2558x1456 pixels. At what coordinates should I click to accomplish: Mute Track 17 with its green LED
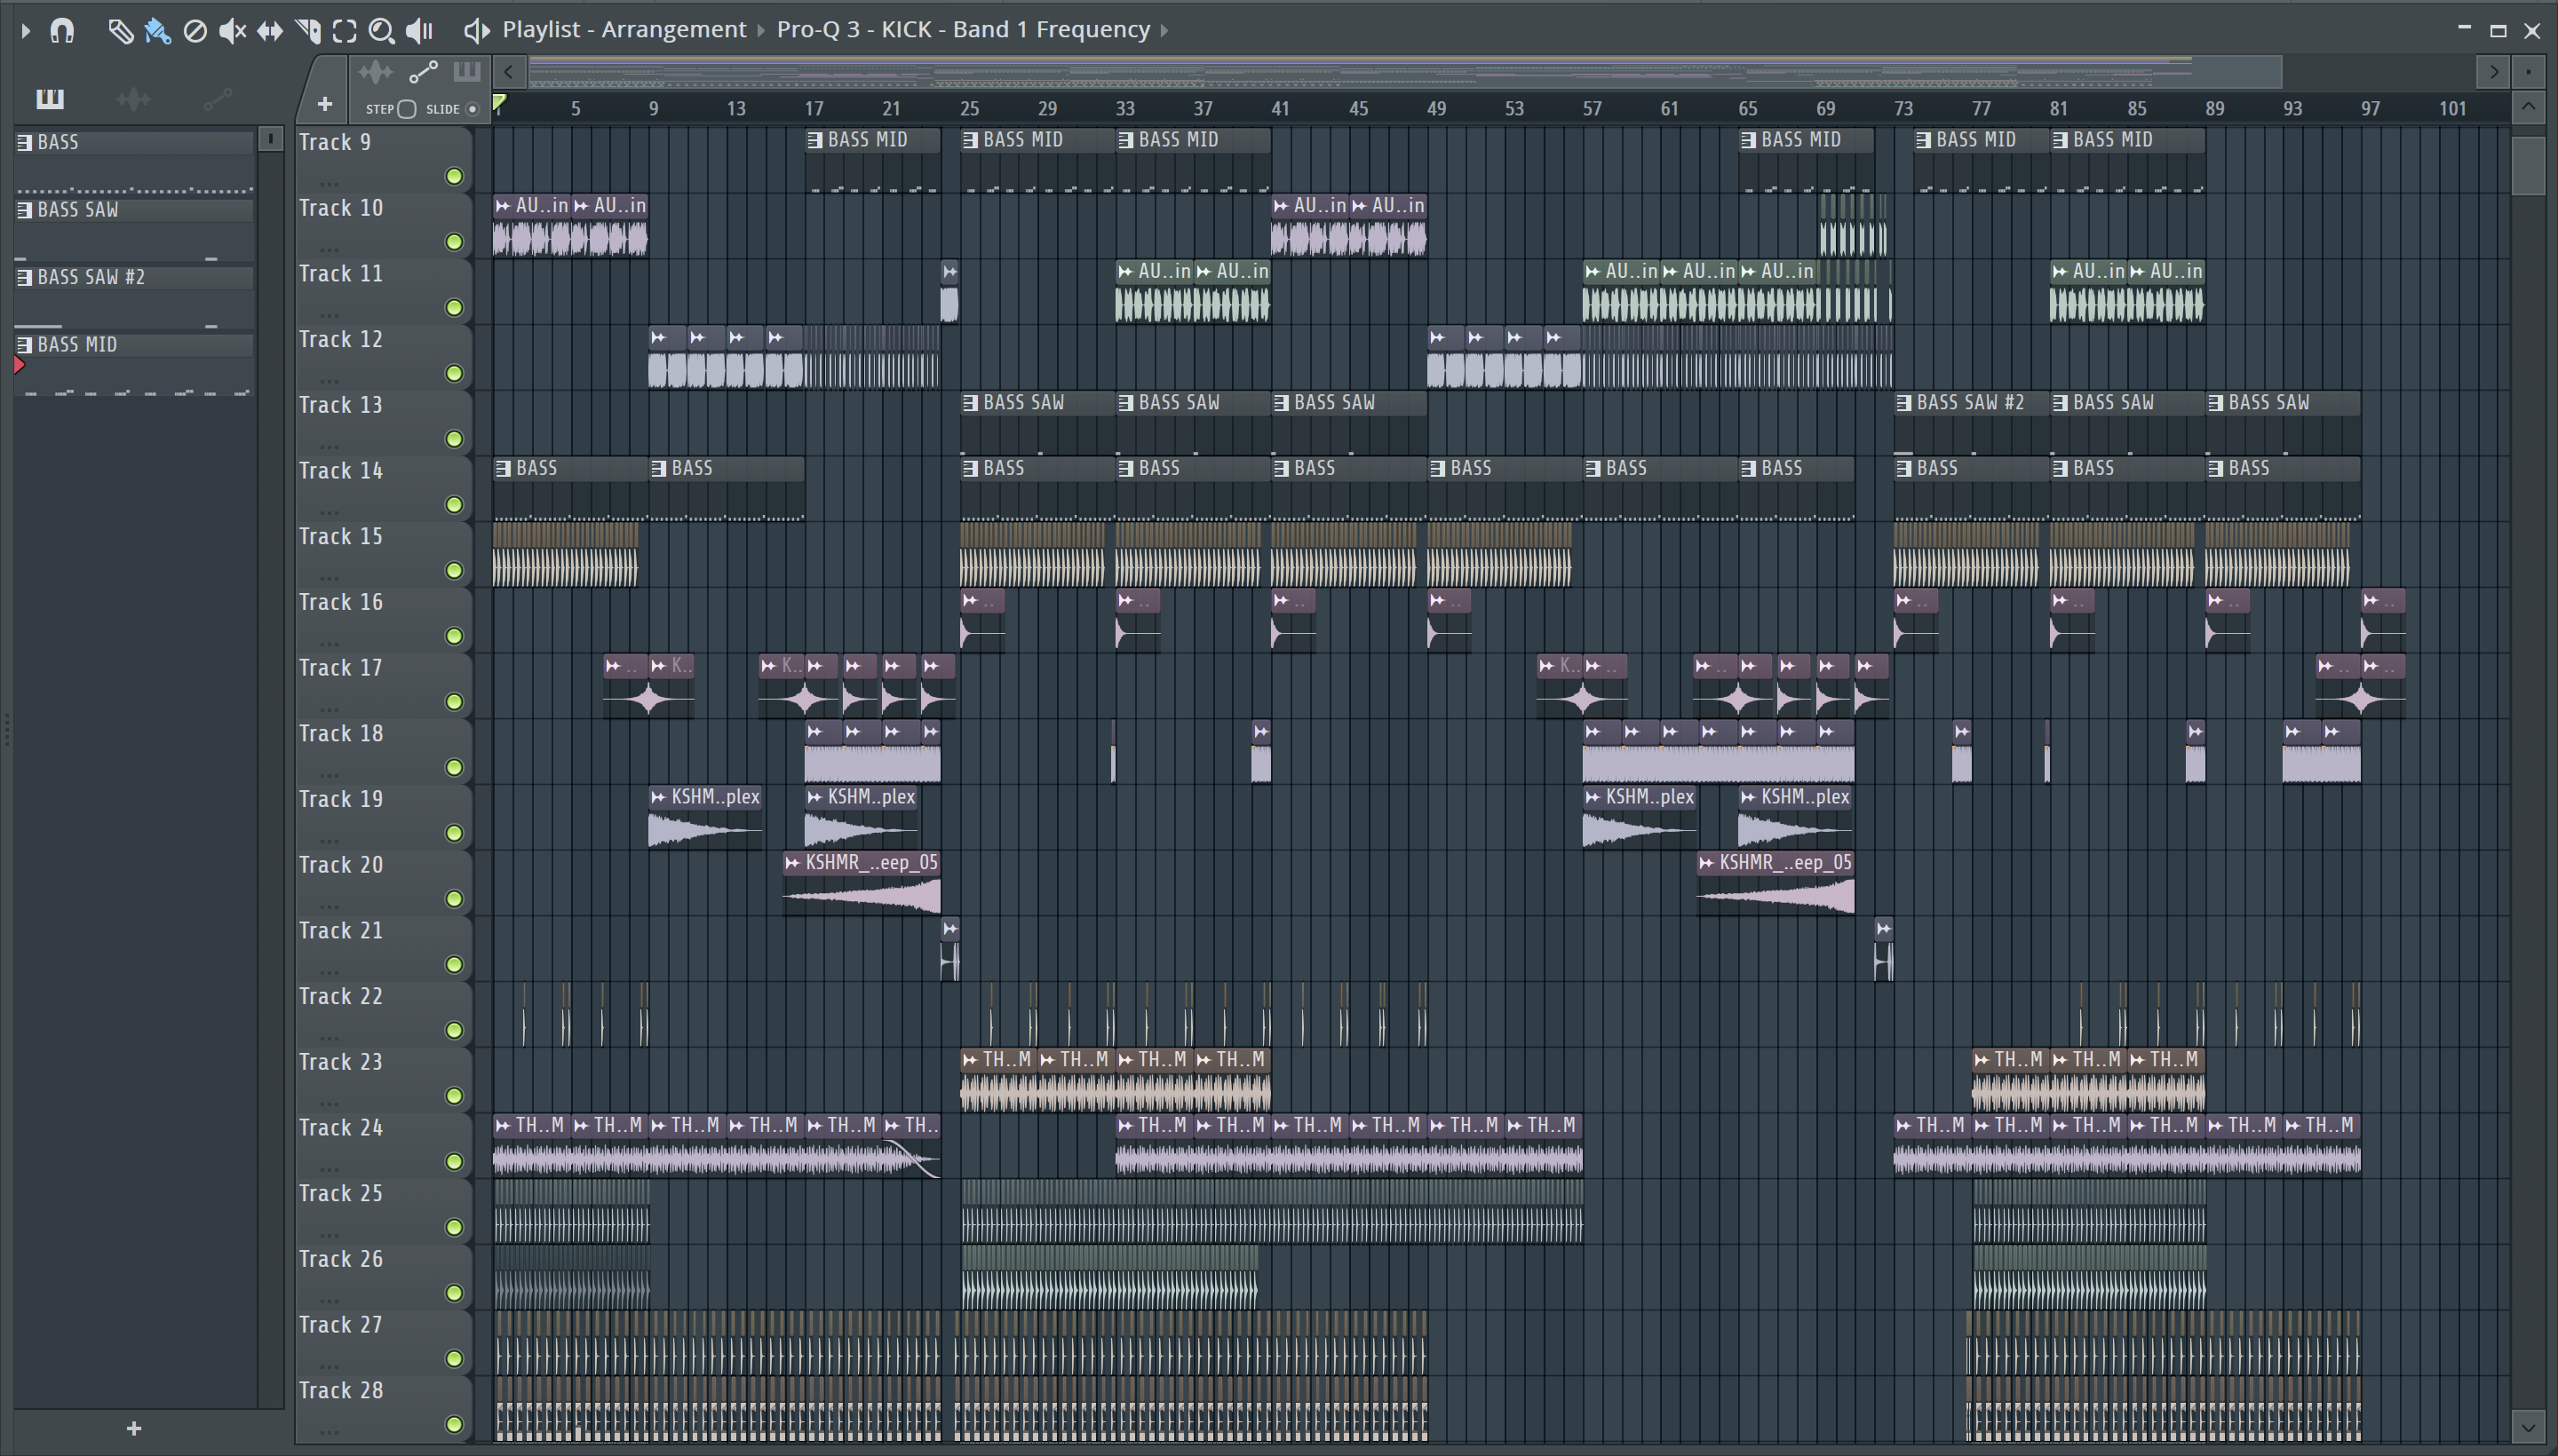tap(454, 702)
